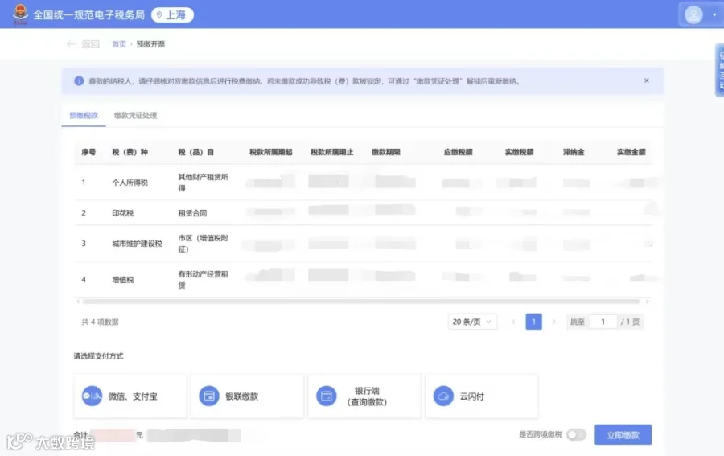Select page 1 in pagination
Image resolution: width=724 pixels, height=456 pixels.
click(x=533, y=322)
